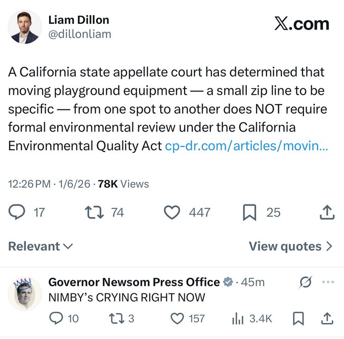Viewport: 344px width, 339px height.
Task: Reply to Liam Dillon's tweet
Action: (x=17, y=213)
